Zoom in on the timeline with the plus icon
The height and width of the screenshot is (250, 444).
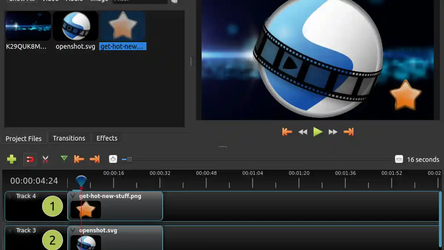pos(113,159)
